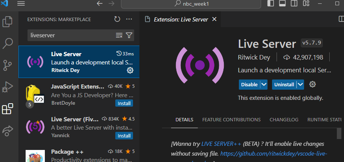Open the Explorer view in activity bar
The height and width of the screenshot is (162, 344).
8,21
